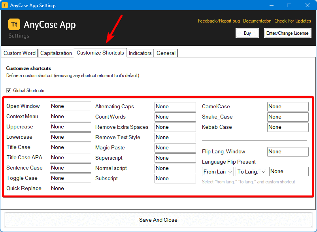
Task: Click the Kebab-Case shortcut field
Action: (288, 127)
